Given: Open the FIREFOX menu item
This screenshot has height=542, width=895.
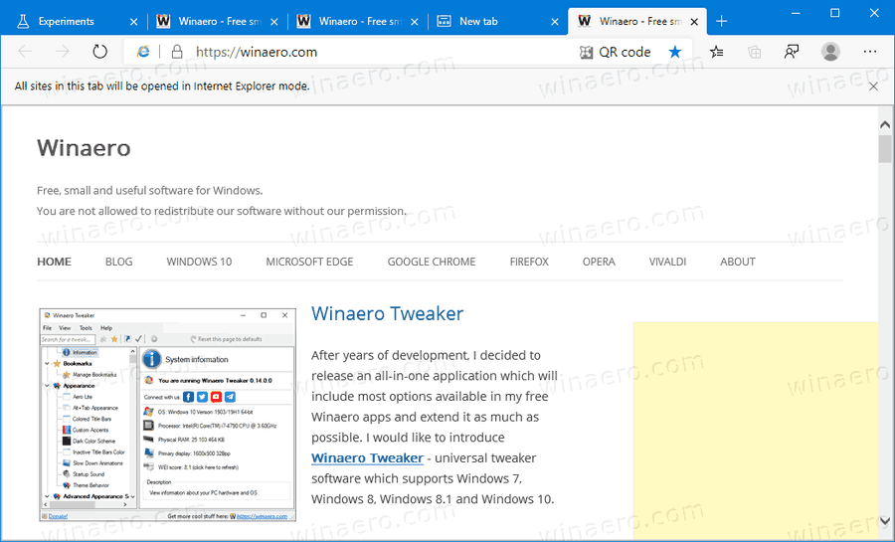Looking at the screenshot, I should coord(529,262).
